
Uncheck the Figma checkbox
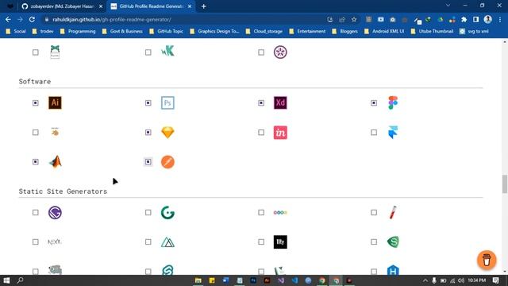pos(374,102)
